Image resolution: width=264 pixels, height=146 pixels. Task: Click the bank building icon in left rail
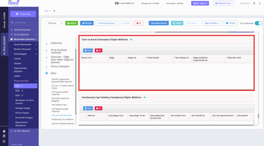pos(4,136)
